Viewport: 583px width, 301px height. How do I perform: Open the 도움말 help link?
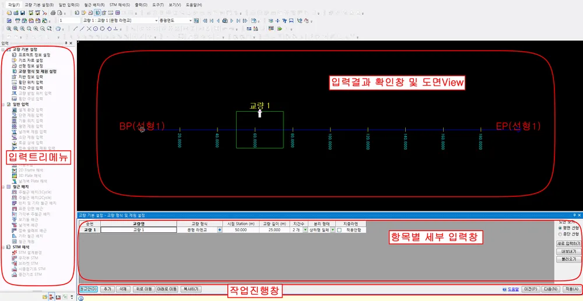512,289
